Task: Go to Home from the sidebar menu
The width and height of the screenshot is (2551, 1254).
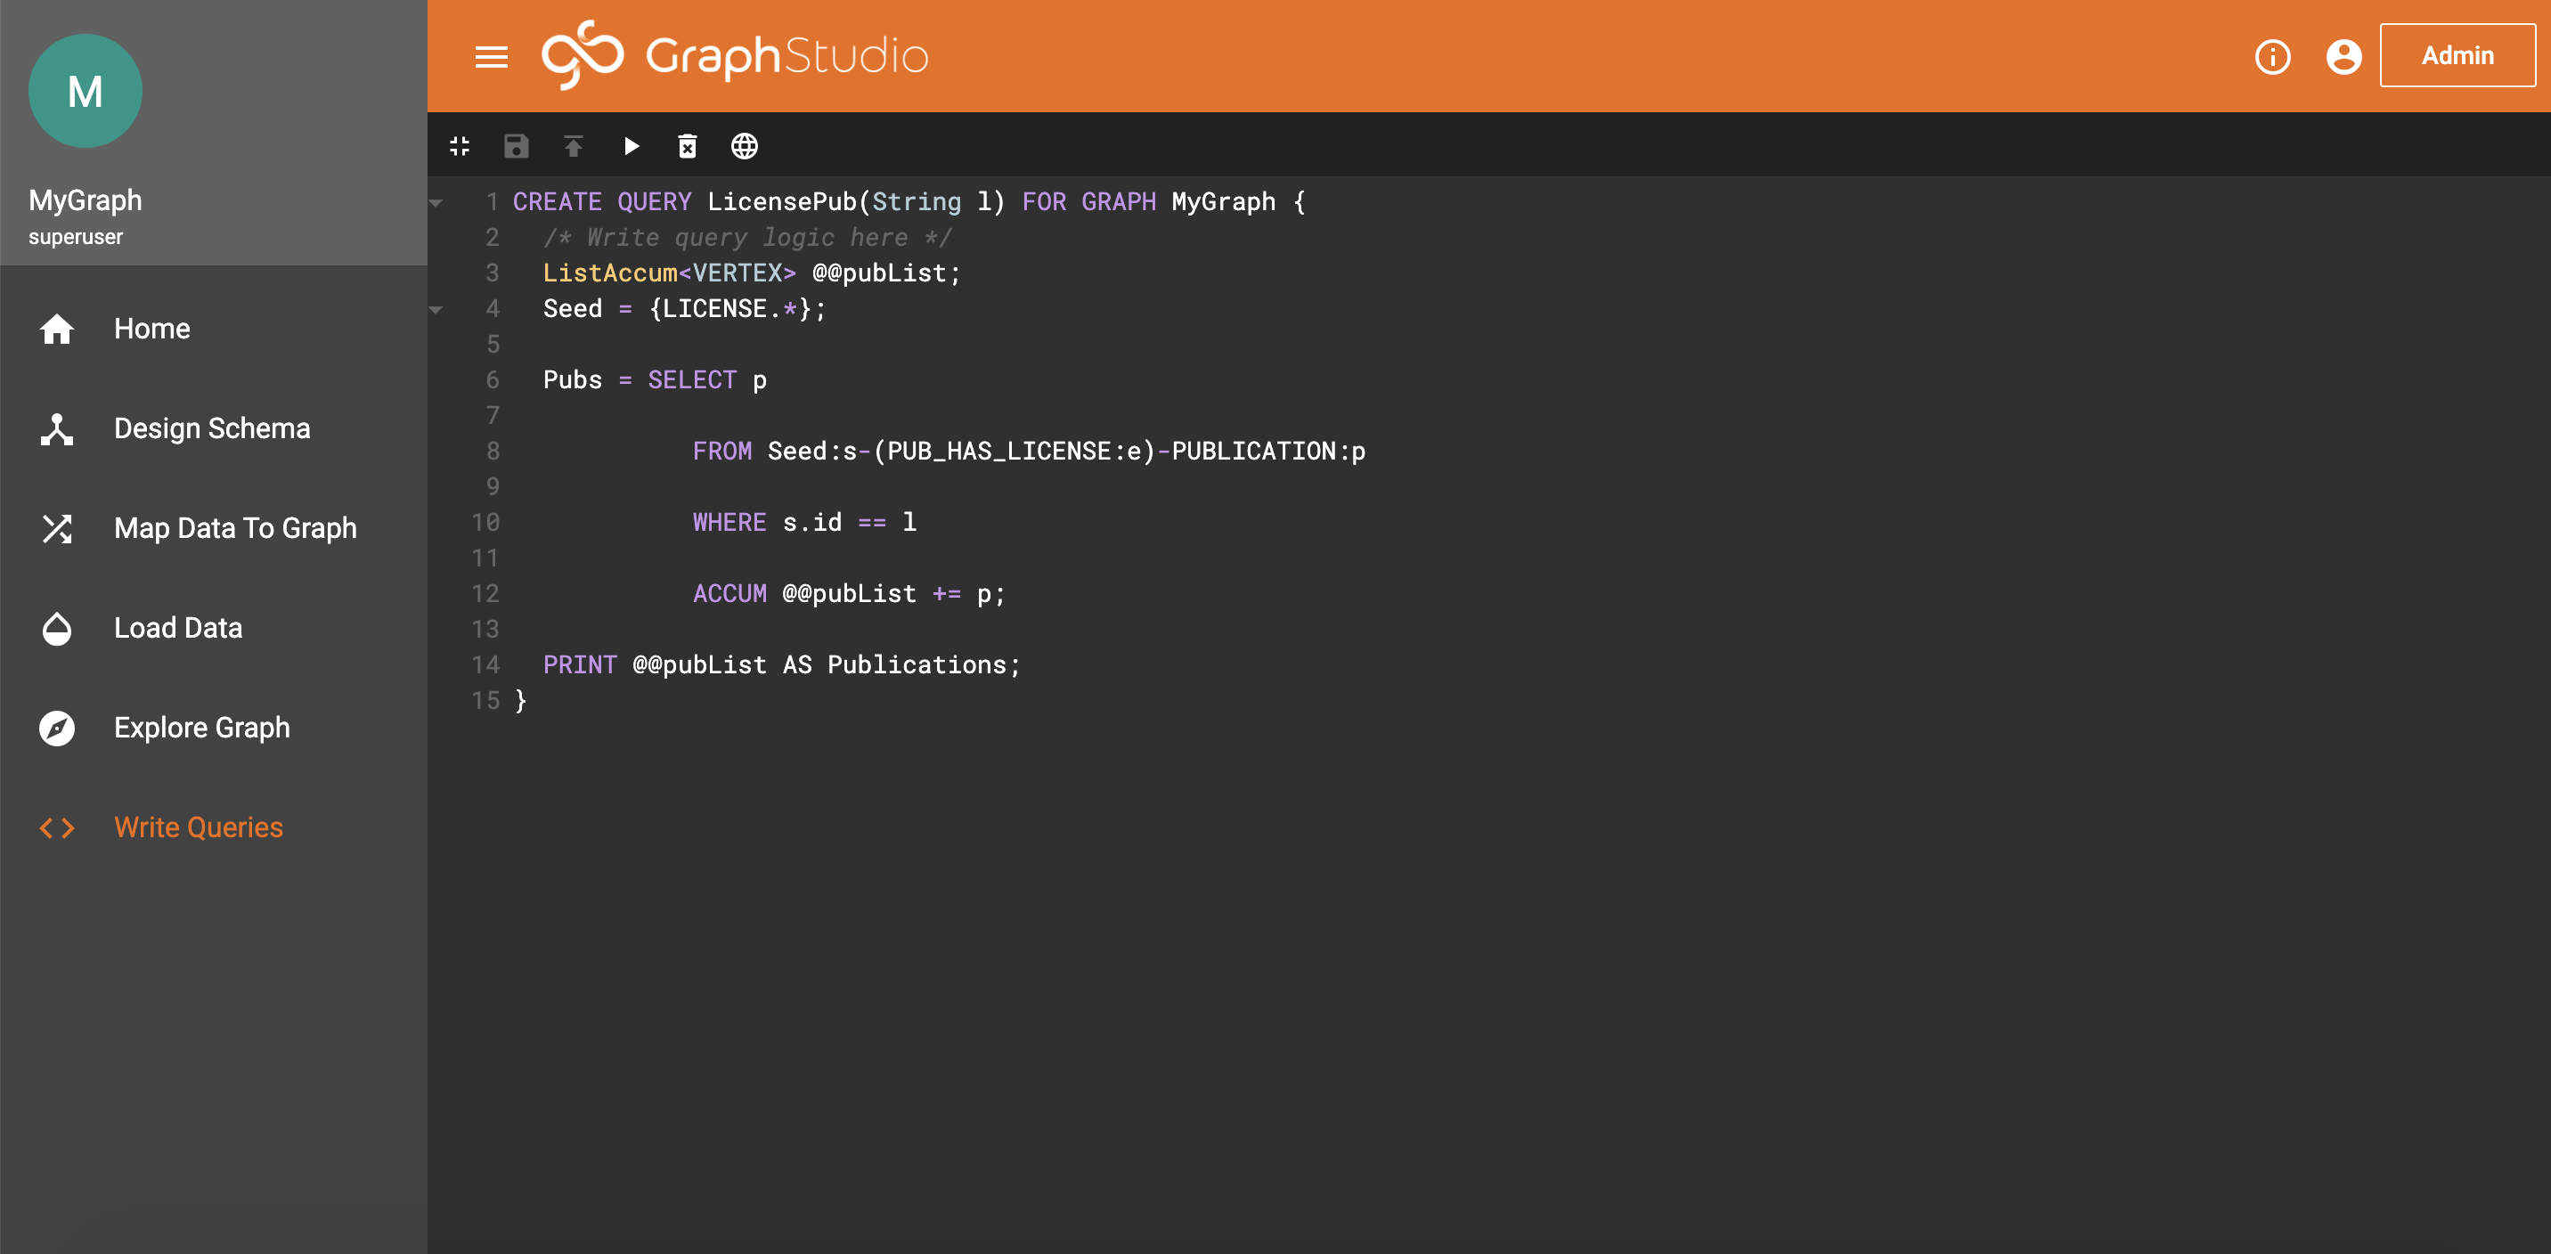Action: (x=151, y=329)
